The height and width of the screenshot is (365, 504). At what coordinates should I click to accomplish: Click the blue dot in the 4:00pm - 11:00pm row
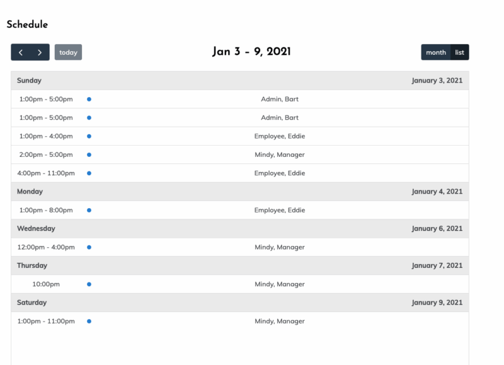point(89,173)
